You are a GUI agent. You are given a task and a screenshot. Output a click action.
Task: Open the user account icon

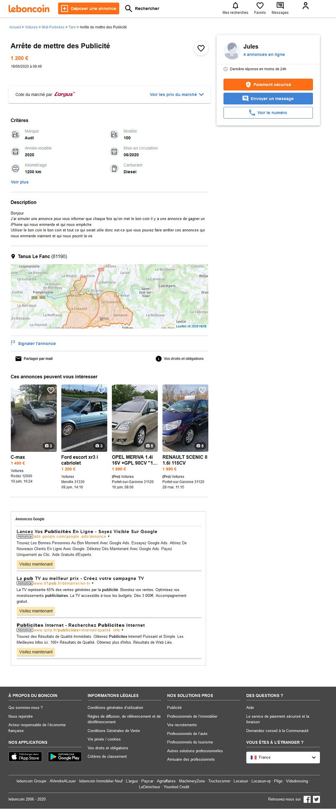click(306, 6)
